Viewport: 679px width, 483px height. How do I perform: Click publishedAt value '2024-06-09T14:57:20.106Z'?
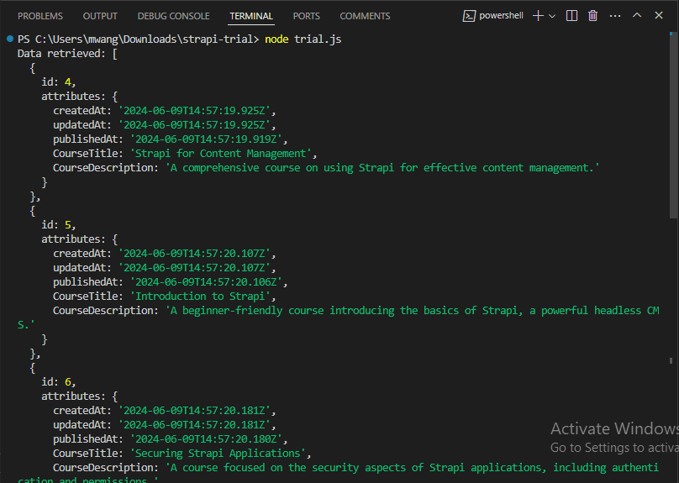206,282
